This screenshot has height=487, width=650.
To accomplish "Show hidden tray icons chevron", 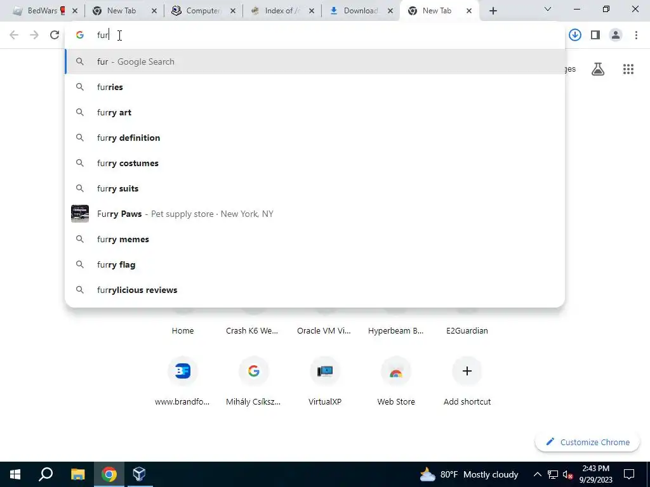I will 537,474.
